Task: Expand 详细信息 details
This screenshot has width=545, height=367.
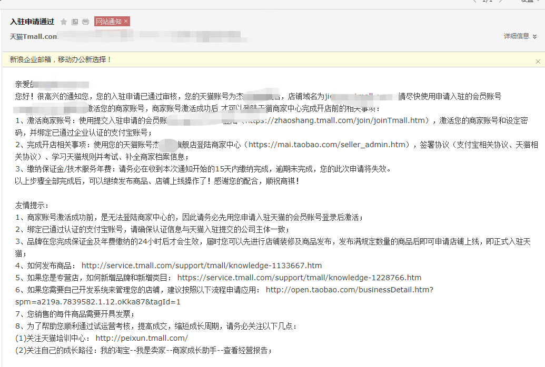Action: pyautogui.click(x=520, y=36)
